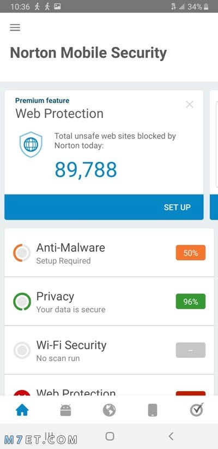
Task: Select the Wi-Fi Security row
Action: coord(109,350)
